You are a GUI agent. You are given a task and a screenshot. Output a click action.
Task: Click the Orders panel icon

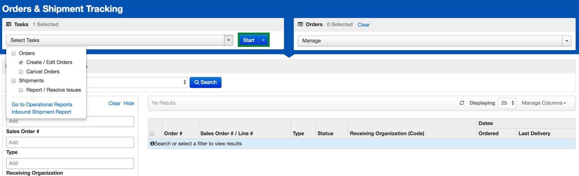tap(300, 24)
